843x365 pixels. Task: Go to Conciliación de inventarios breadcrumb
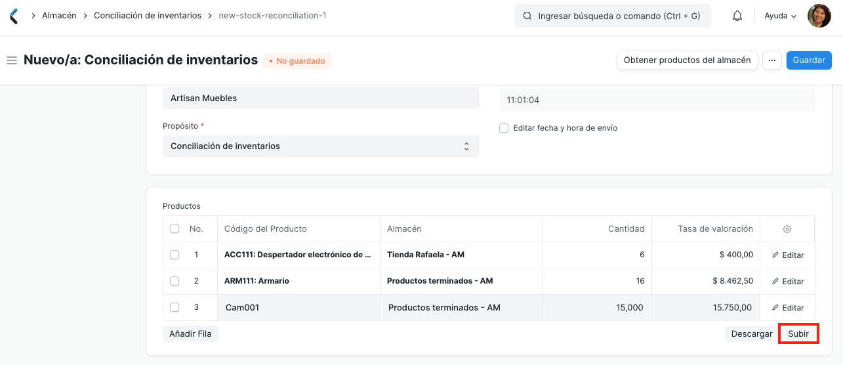tap(148, 15)
